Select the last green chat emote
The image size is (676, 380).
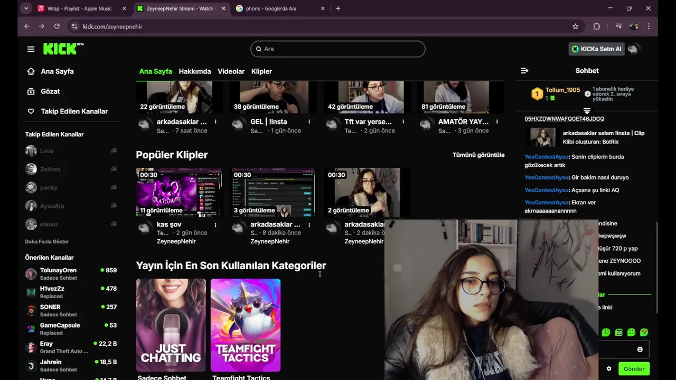pyautogui.click(x=644, y=332)
